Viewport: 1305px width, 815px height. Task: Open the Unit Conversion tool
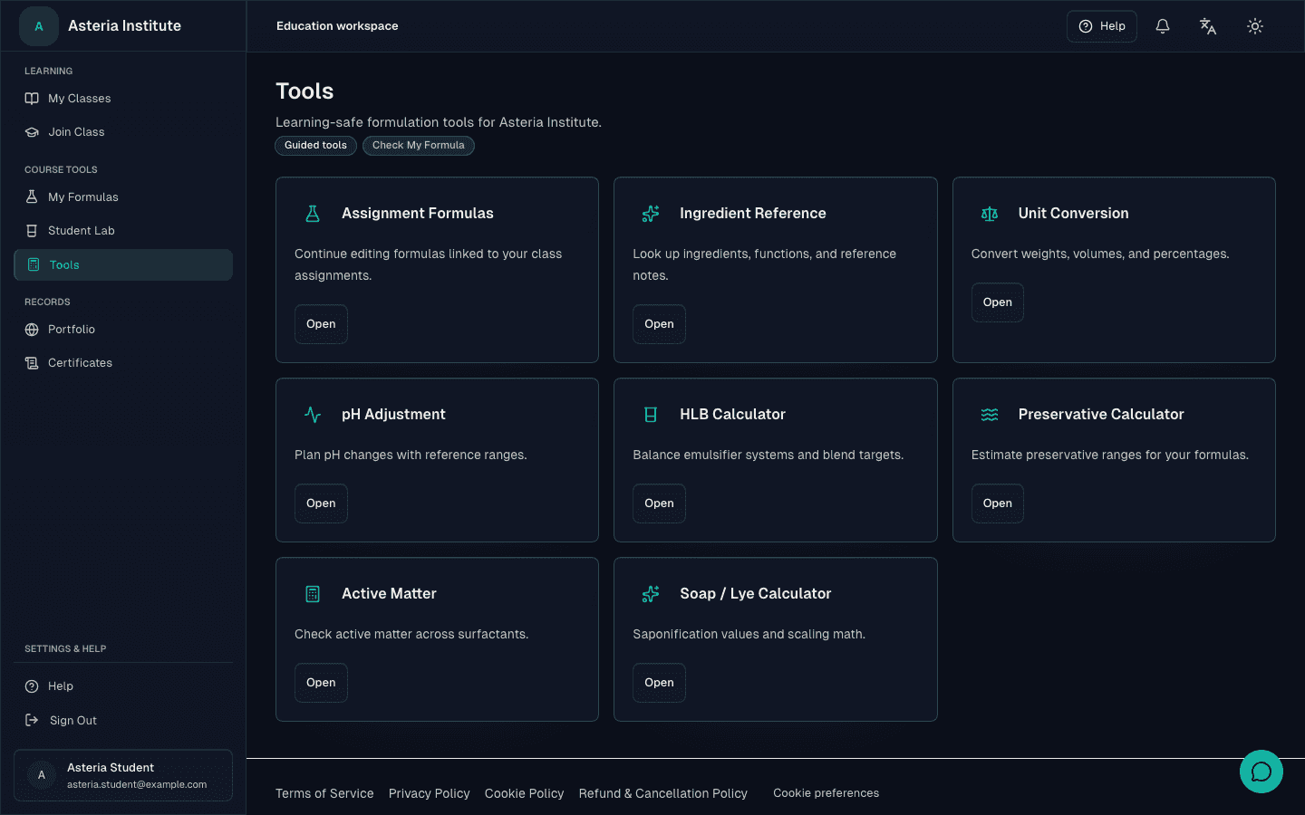pos(998,302)
